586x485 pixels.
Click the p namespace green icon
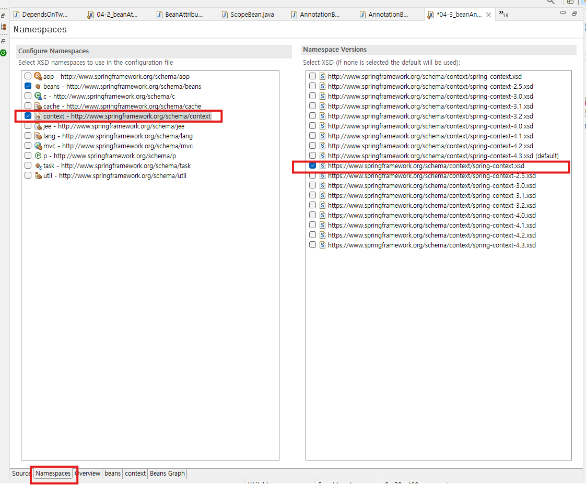[38, 156]
